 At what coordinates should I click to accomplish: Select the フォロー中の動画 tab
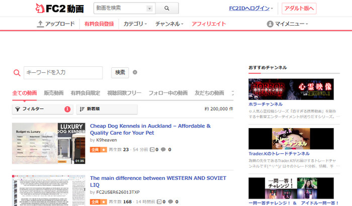[x=168, y=93]
